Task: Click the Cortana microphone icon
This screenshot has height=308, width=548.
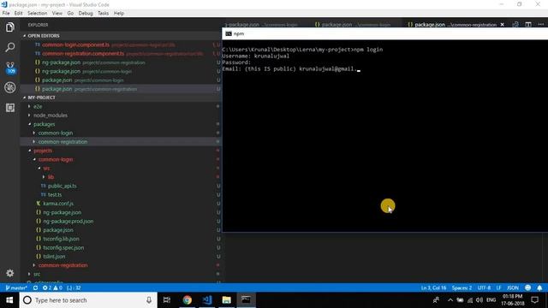Action: 149,300
